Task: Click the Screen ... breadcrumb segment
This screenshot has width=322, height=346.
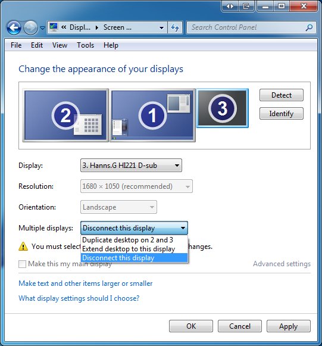Action: (x=117, y=27)
